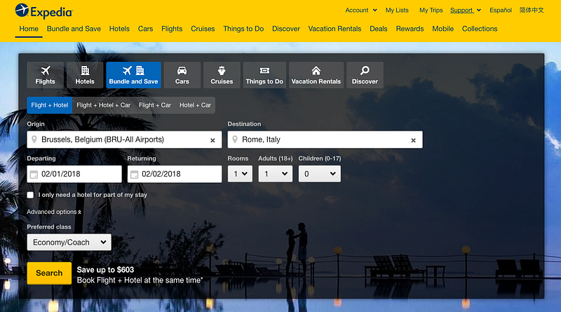Open the Preferred class dropdown
Screen dimensions: 561x312
[69, 242]
